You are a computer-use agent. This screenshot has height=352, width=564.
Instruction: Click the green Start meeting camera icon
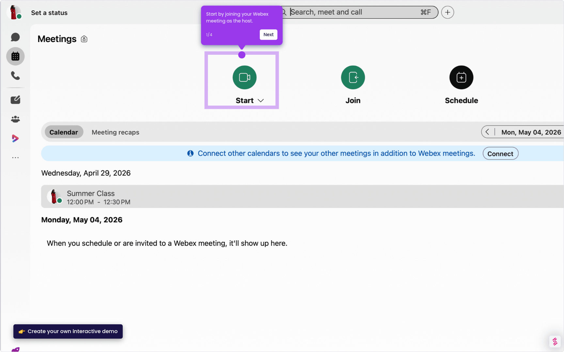click(244, 78)
